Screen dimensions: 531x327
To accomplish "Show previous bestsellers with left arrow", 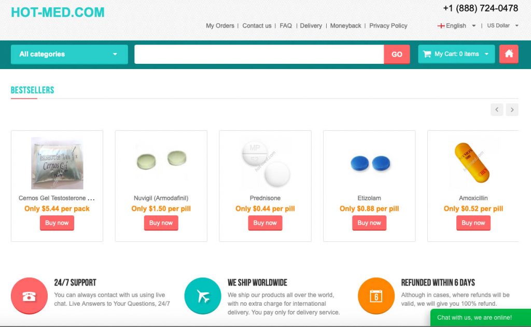I will point(497,110).
